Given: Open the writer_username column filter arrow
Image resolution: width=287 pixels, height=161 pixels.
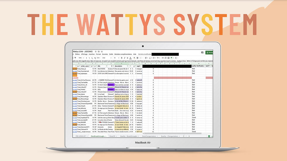Looking at the screenshot, I should click(x=90, y=66).
